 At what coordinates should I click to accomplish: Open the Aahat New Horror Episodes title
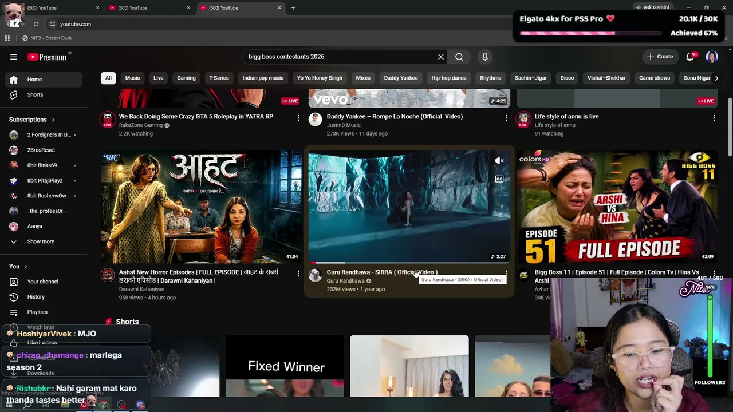click(x=199, y=276)
